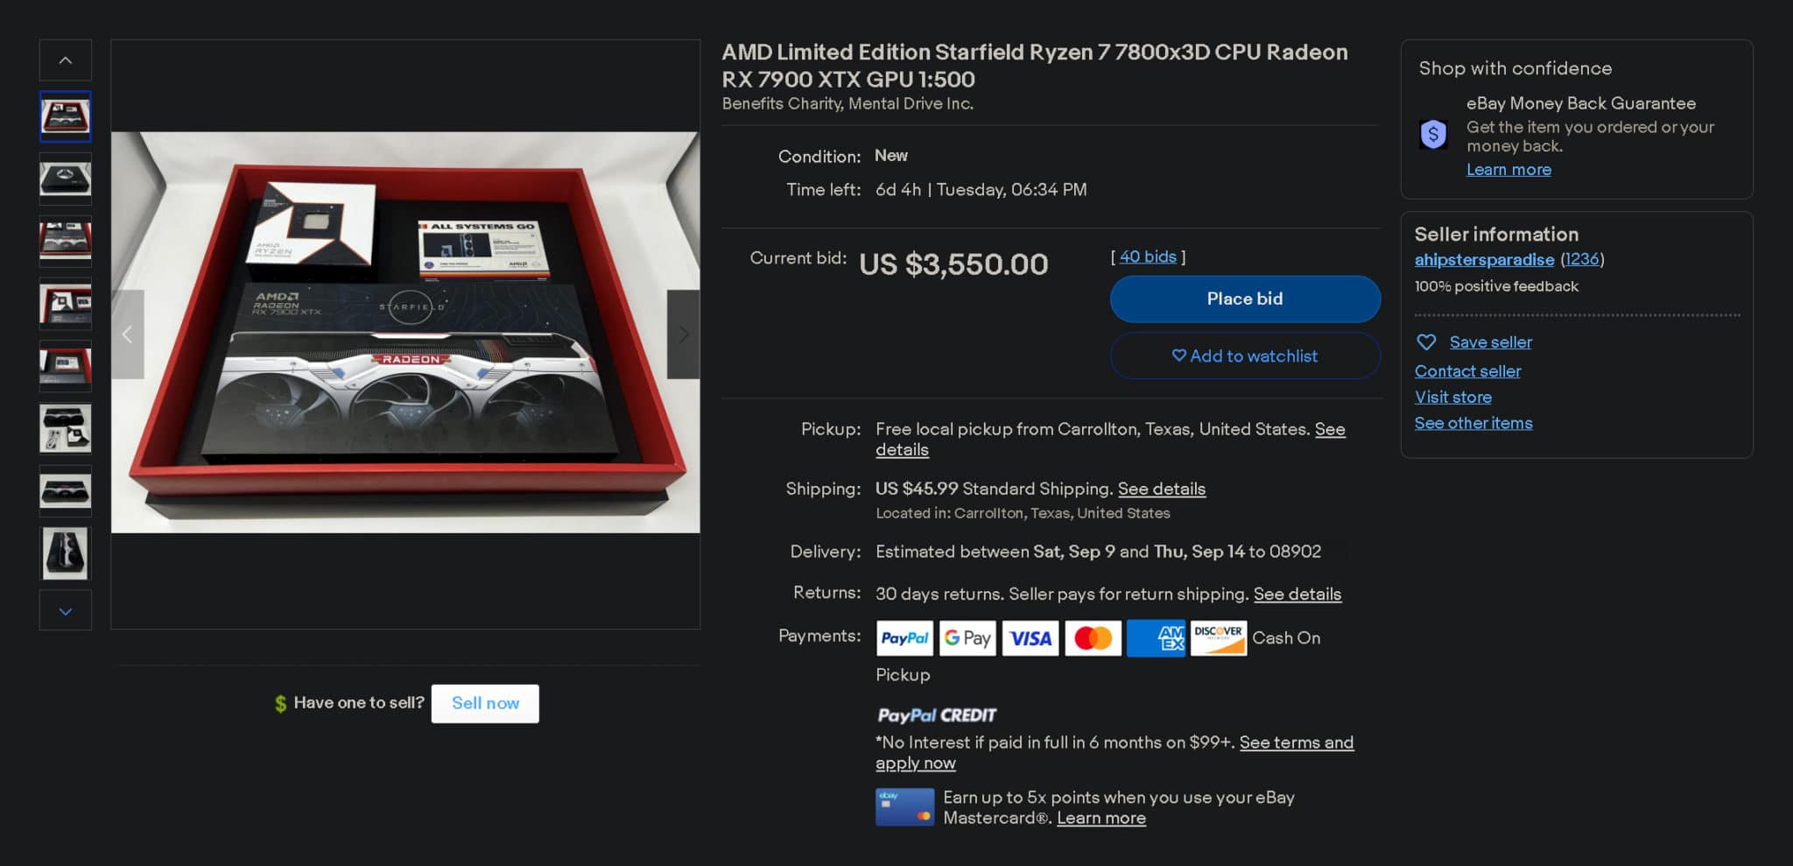Open the shipping See details link
The image size is (1793, 866).
[x=1162, y=489]
